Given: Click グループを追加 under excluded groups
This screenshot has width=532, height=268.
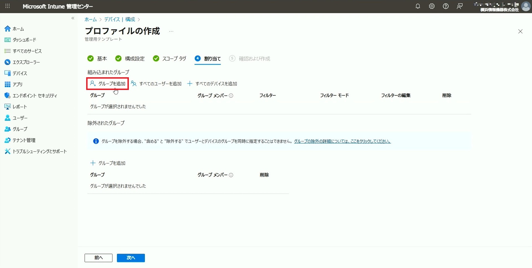Looking at the screenshot, I should click(x=108, y=163).
